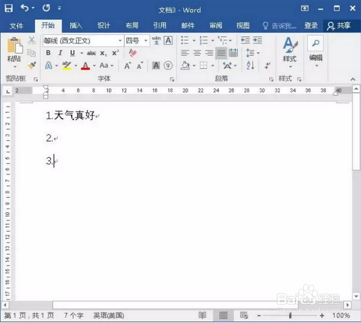Click the 粘贴 paste button
The width and height of the screenshot is (361, 323).
14,53
